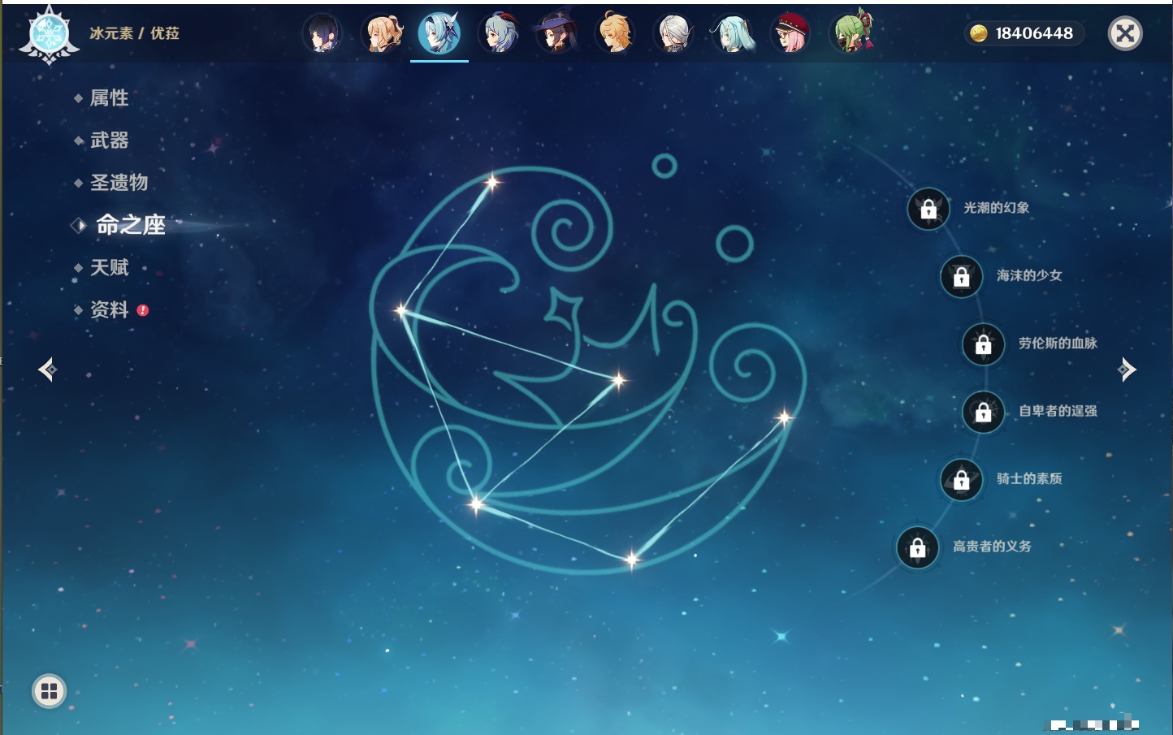Image resolution: width=1173 pixels, height=735 pixels.
Task: Select Ganyu's avatar with red horns
Action: (x=499, y=33)
